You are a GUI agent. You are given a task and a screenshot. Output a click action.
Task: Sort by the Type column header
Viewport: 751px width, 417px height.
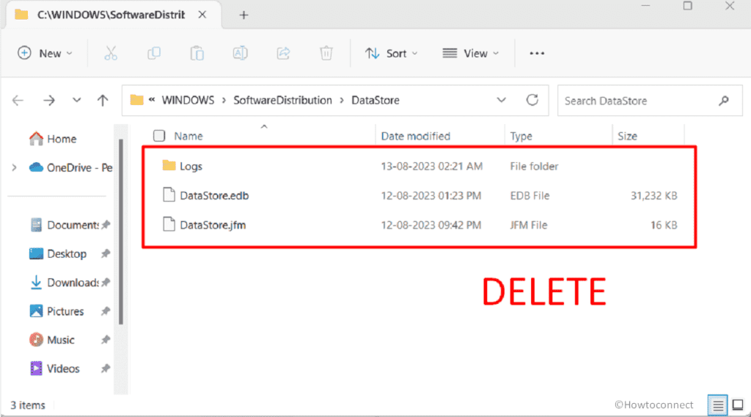(521, 136)
